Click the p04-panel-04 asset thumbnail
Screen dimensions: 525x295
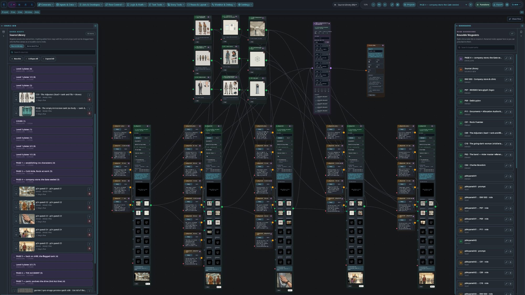click(x=27, y=233)
